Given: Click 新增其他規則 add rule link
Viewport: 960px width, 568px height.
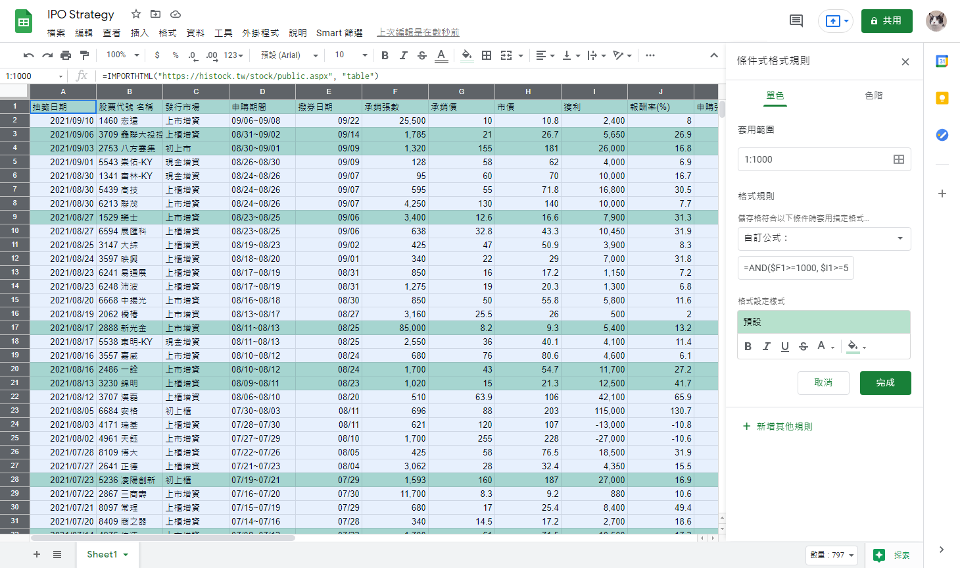Looking at the screenshot, I should point(777,426).
